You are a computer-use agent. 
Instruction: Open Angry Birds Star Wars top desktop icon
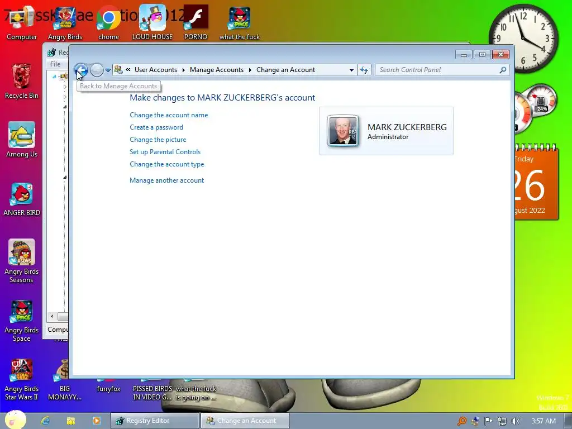coord(65,22)
